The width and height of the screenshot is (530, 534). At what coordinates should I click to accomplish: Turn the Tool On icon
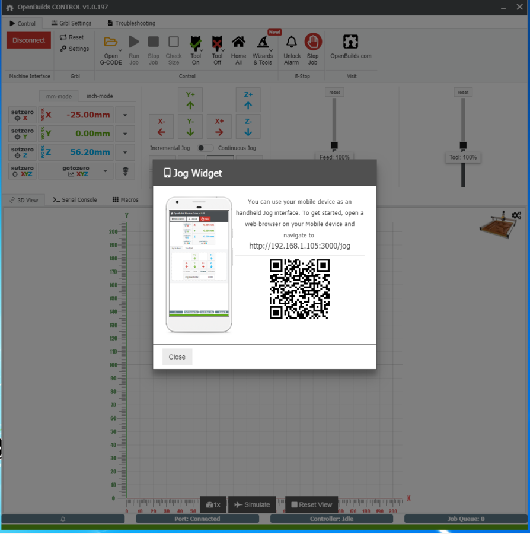click(x=196, y=43)
